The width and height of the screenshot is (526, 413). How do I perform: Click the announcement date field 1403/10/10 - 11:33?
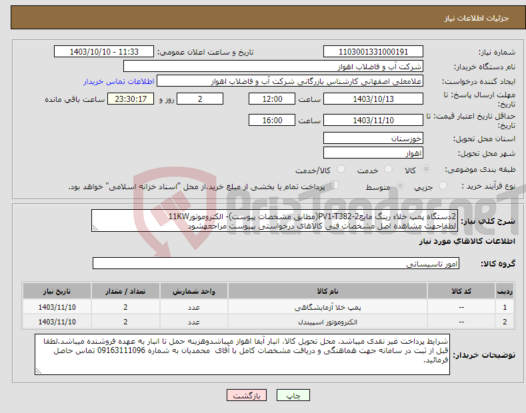pos(104,52)
